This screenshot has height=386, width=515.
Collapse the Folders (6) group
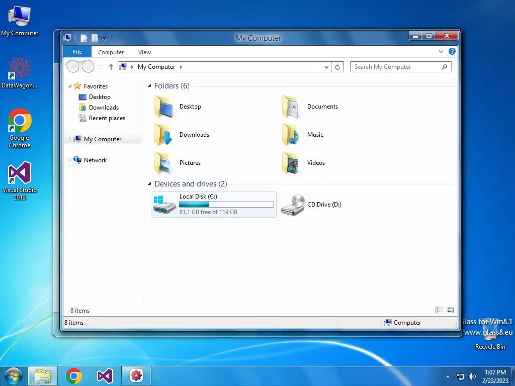[149, 86]
